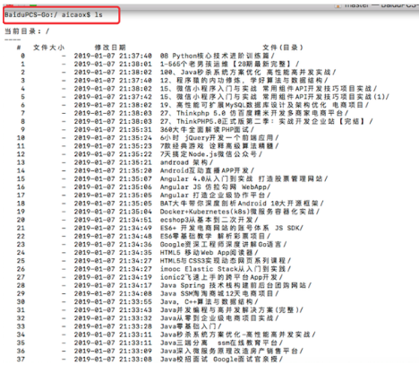Screen dimensions: 419x365
Task: Click the '当前目录: /' line
Action: 27,31
